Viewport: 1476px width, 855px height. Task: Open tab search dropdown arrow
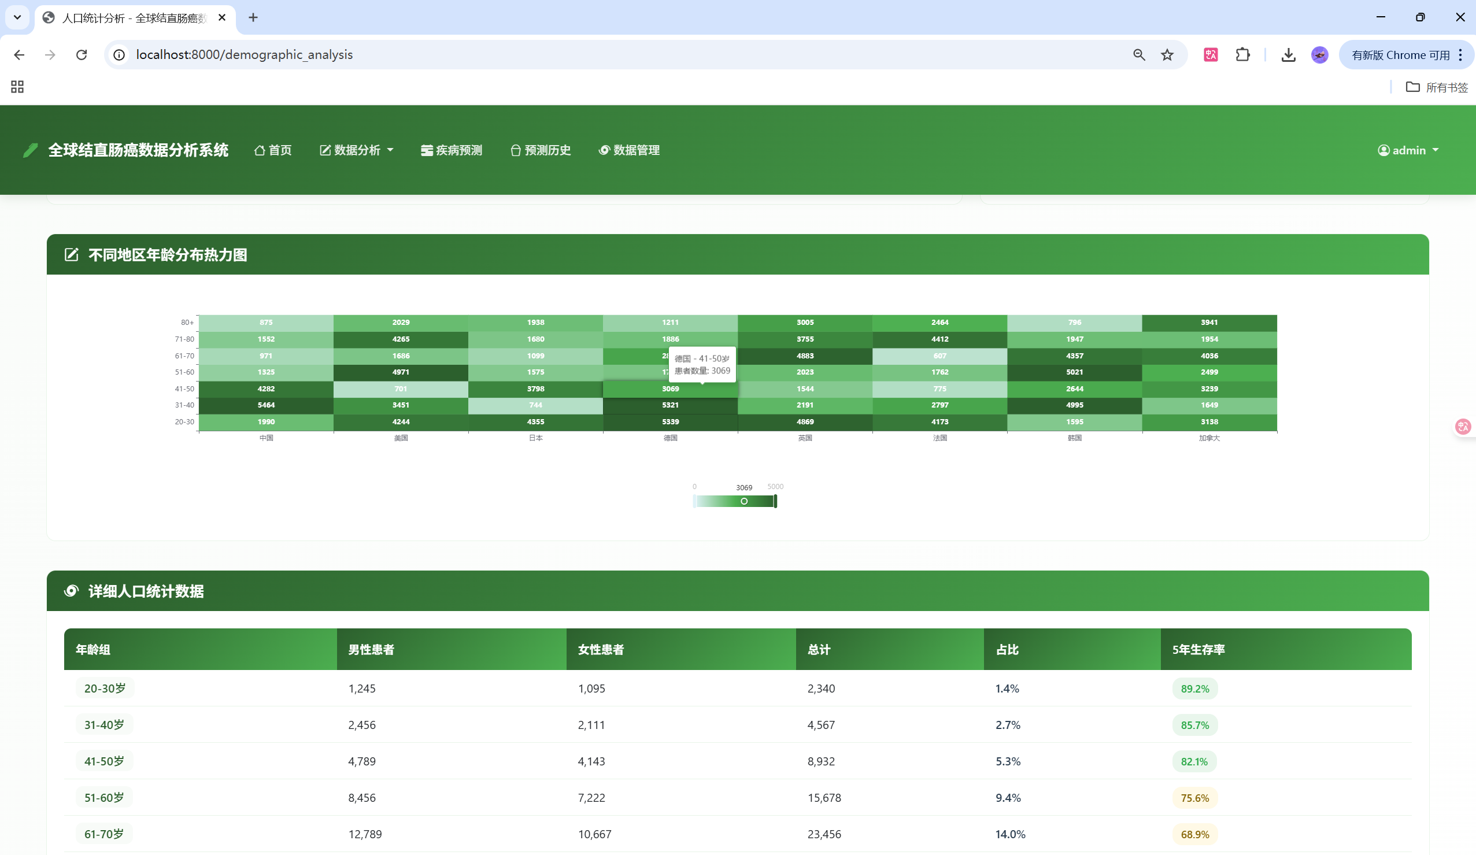[17, 17]
